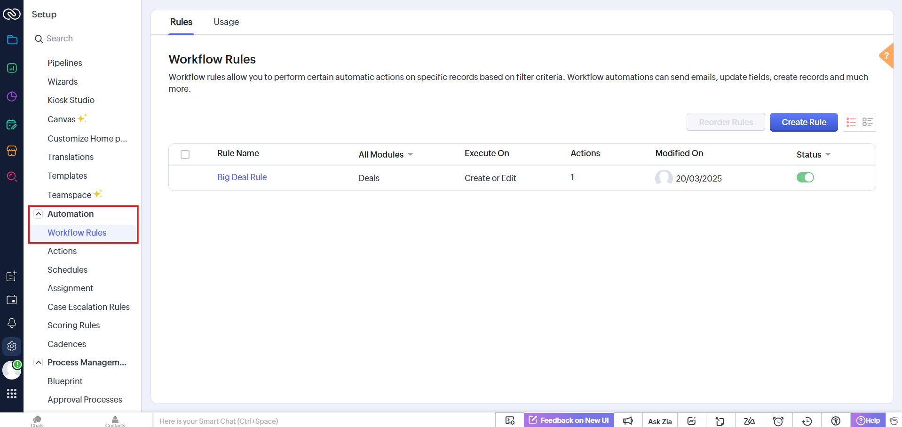This screenshot has height=427, width=902.
Task: Click the Zoho CRM logo icon
Action: point(12,14)
